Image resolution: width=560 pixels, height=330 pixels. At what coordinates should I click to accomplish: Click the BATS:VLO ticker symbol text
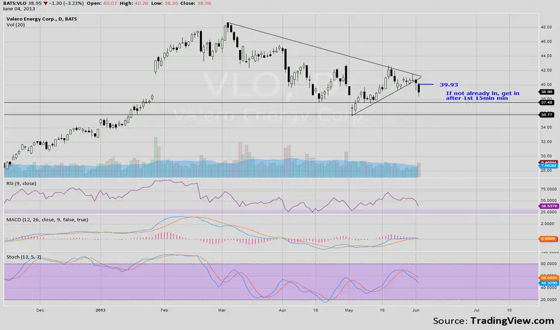(14, 3)
